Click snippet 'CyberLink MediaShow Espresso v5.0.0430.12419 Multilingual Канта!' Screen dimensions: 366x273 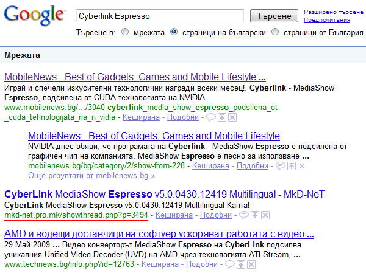click(x=127, y=206)
